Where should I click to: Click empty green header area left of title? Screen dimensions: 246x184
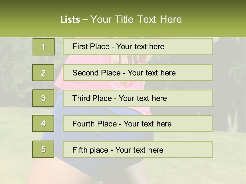coord(26,19)
